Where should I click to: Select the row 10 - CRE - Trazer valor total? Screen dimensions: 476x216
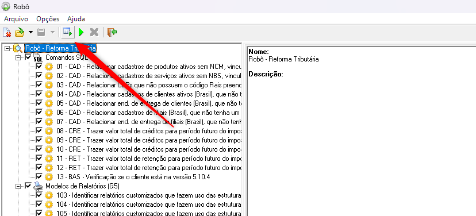pyautogui.click(x=149, y=149)
